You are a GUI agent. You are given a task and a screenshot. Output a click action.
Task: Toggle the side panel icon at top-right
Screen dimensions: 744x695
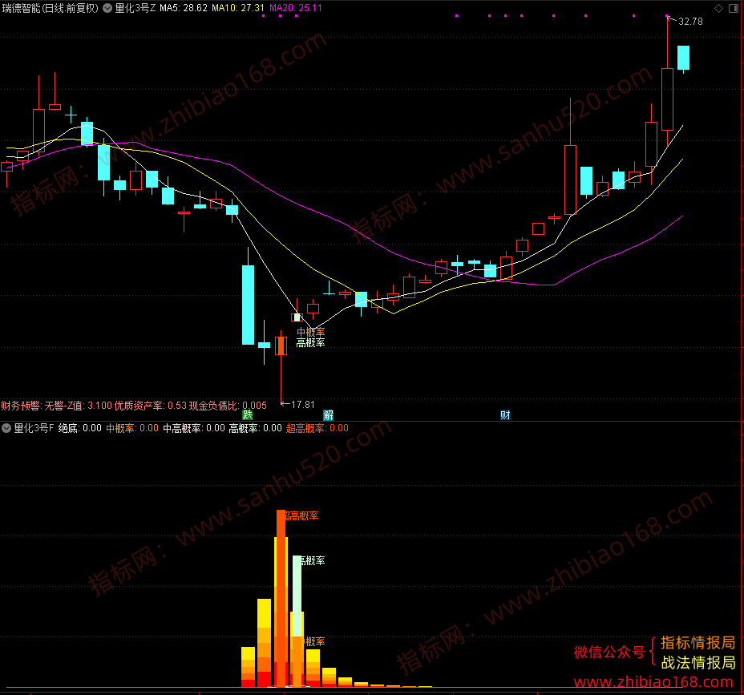733,8
